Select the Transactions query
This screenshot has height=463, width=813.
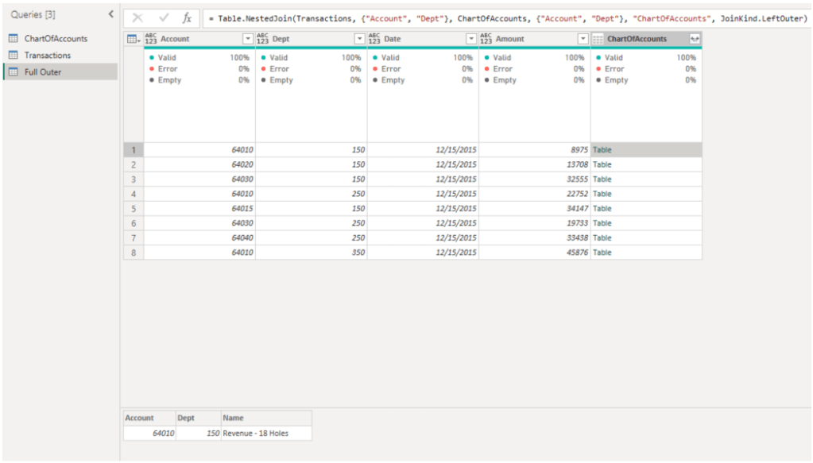47,55
